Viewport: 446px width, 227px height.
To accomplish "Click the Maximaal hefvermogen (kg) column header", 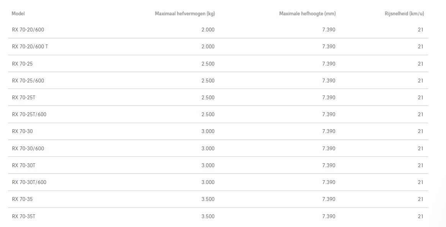I will point(185,13).
